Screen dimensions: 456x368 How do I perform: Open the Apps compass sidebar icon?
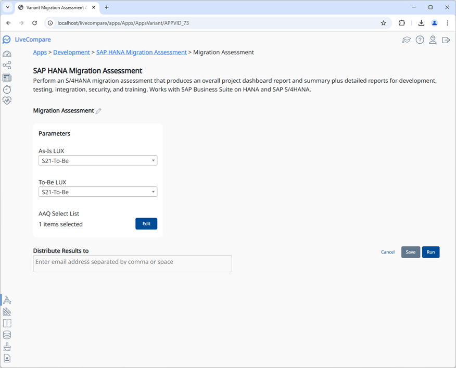tap(7, 300)
